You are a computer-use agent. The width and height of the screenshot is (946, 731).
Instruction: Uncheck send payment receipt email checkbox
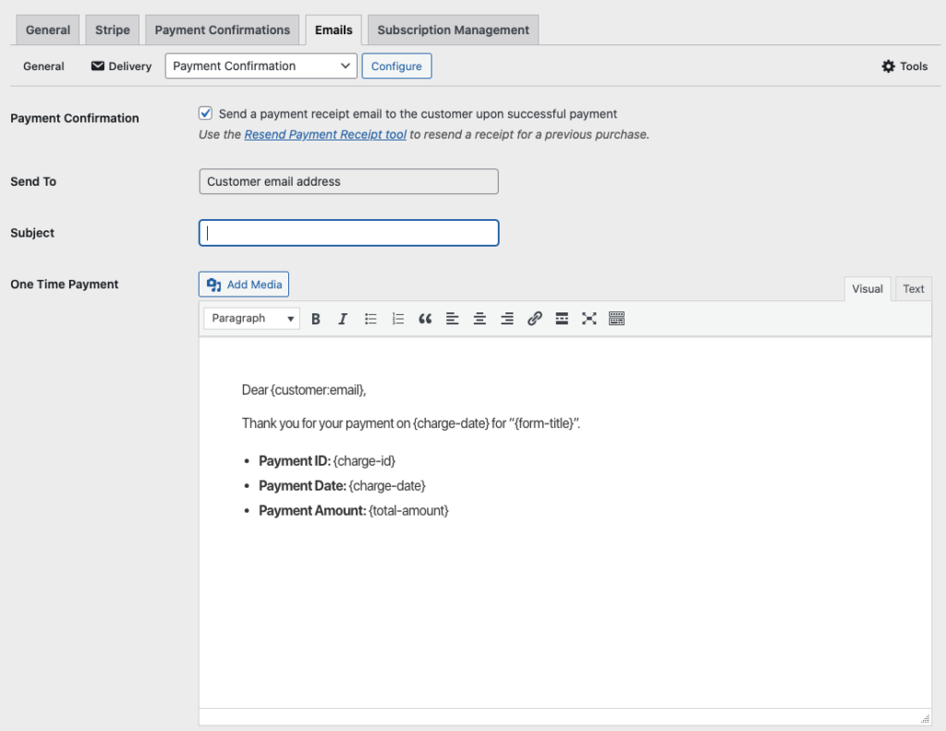[x=206, y=114]
